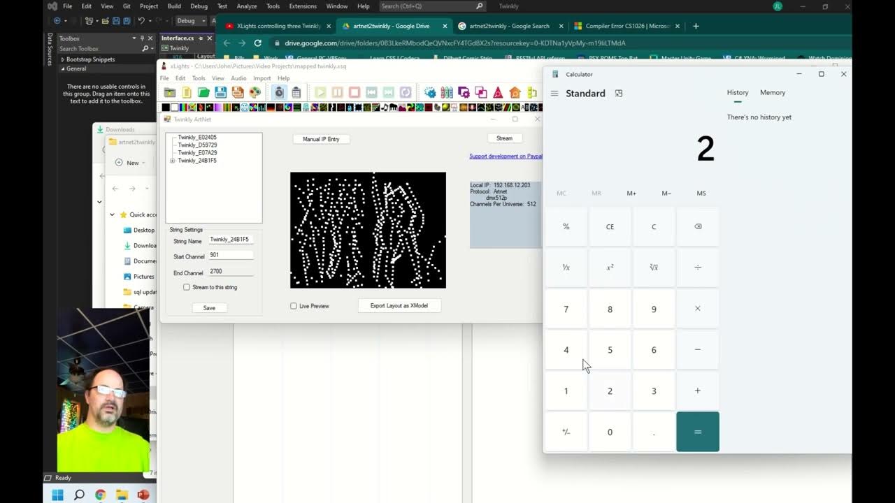Click the green open sequence folder icon
The image size is (895, 503).
(203, 92)
